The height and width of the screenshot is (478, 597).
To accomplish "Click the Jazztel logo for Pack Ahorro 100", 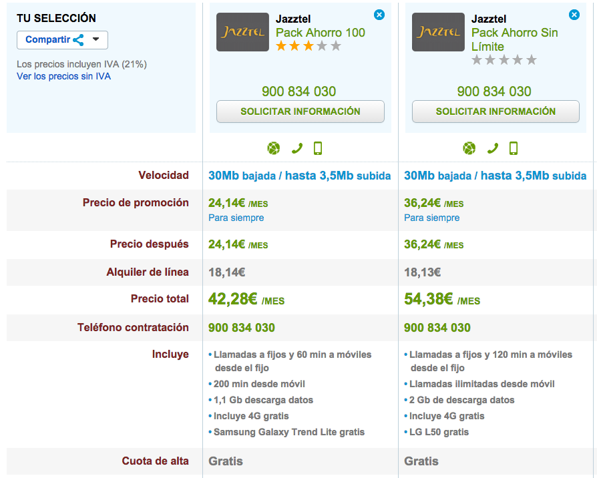I will tap(242, 32).
